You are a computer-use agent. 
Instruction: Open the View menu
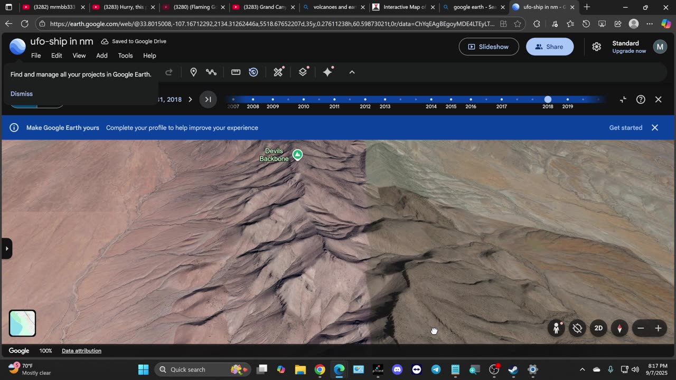click(79, 55)
